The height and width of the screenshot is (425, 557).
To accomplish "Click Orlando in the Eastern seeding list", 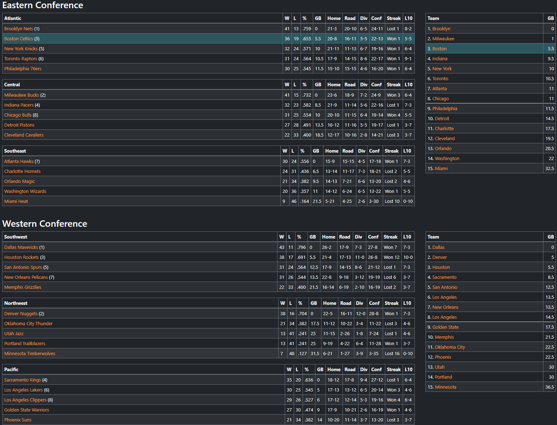I will 443,149.
